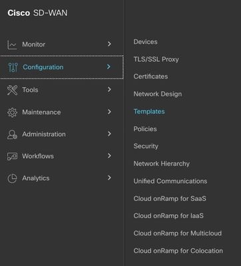Image resolution: width=241 pixels, height=266 pixels.
Task: Expand the Workflows submenu chevron
Action: (x=109, y=156)
